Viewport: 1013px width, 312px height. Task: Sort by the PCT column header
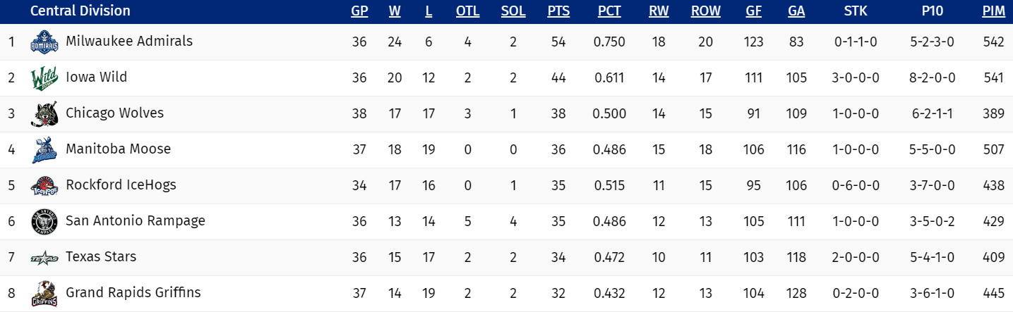[x=609, y=11]
